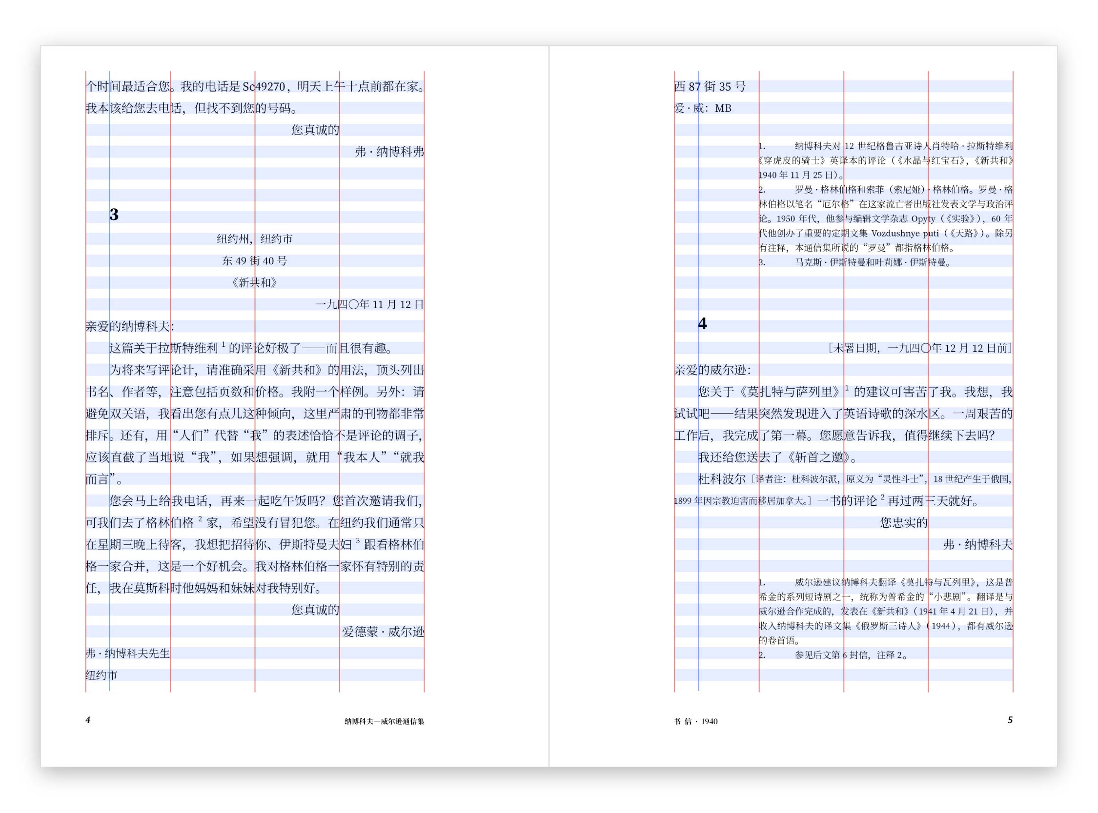Click the bold letter heading number 3
The height and width of the screenshot is (813, 1098).
(114, 215)
